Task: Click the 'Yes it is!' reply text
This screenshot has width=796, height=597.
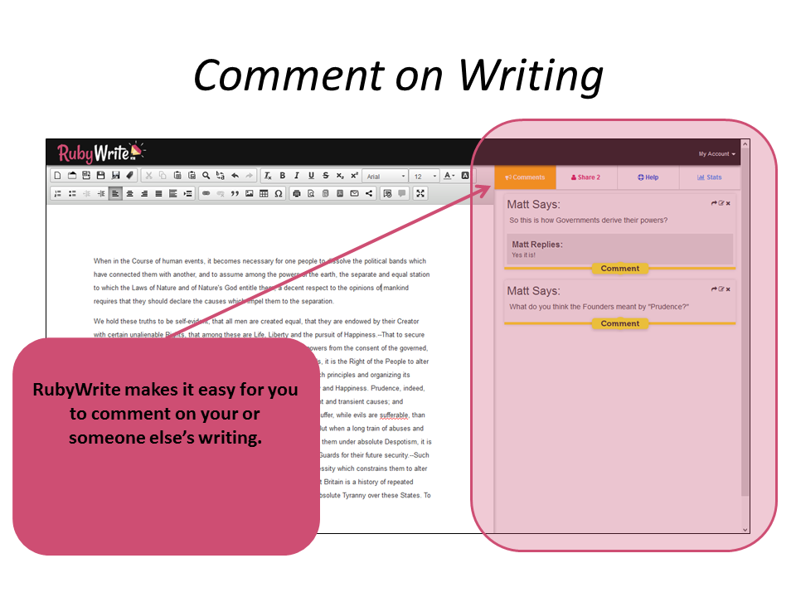Action: (x=523, y=255)
